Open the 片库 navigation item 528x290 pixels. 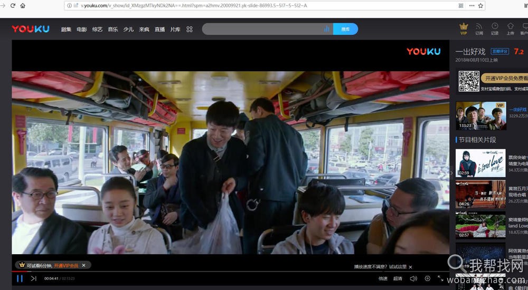(x=175, y=30)
